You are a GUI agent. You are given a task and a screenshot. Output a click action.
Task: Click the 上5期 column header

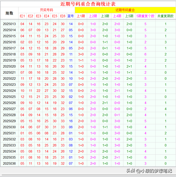coord(129,16)
